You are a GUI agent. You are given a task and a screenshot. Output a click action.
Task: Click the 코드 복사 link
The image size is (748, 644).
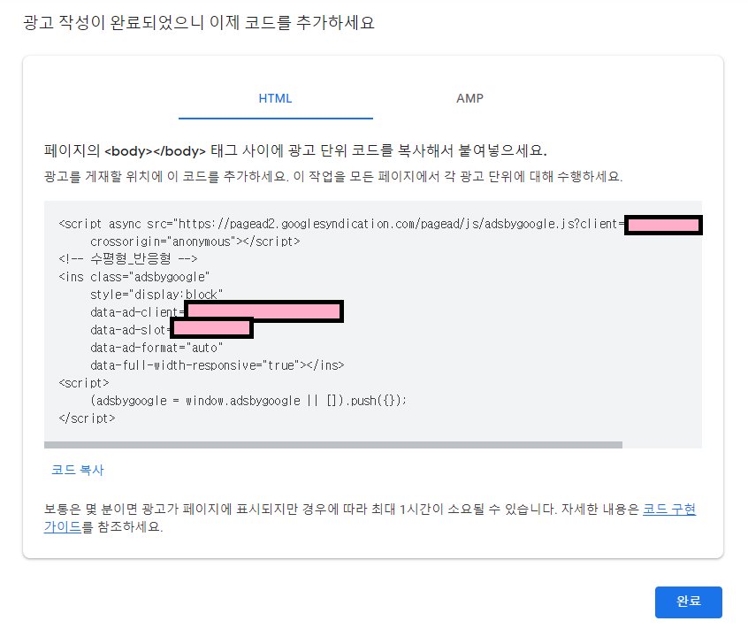(77, 470)
